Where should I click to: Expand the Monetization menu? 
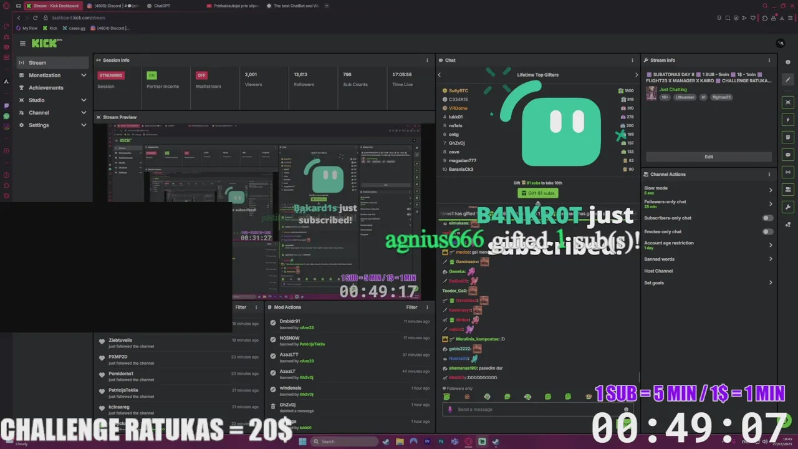[52, 75]
